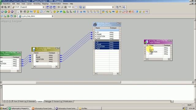
Task: Switch to the Generate output tab
Action: pos(32,101)
